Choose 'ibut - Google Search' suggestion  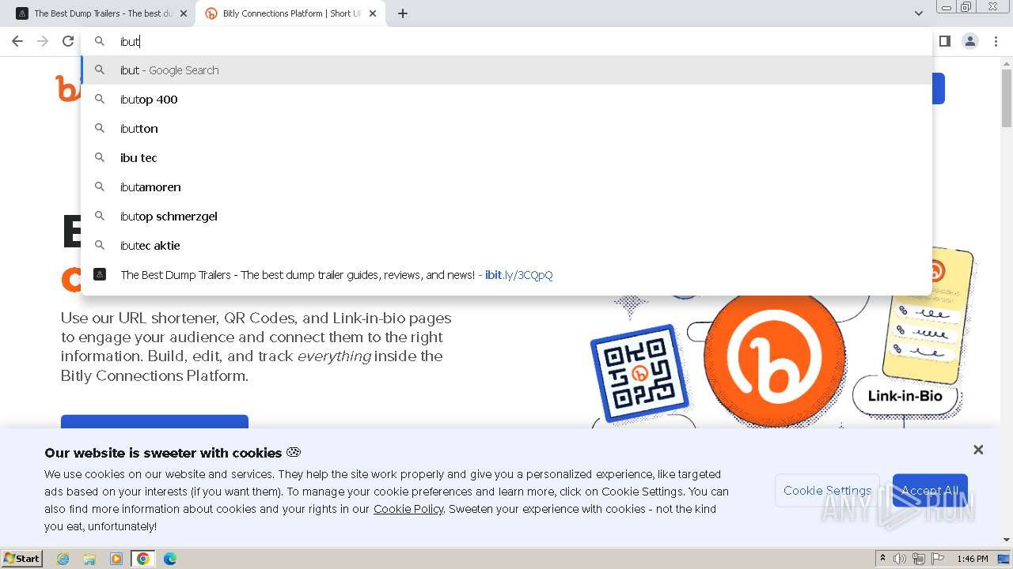tap(506, 70)
